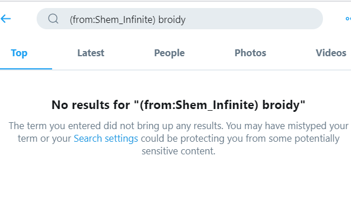Click the blue underline beneath Top tab
Screen dimensions: 351x210
click(26, 69)
